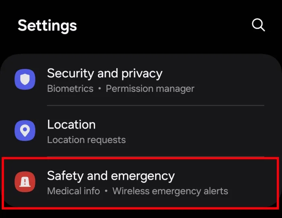Select the Medical info subtitle text

click(73, 191)
